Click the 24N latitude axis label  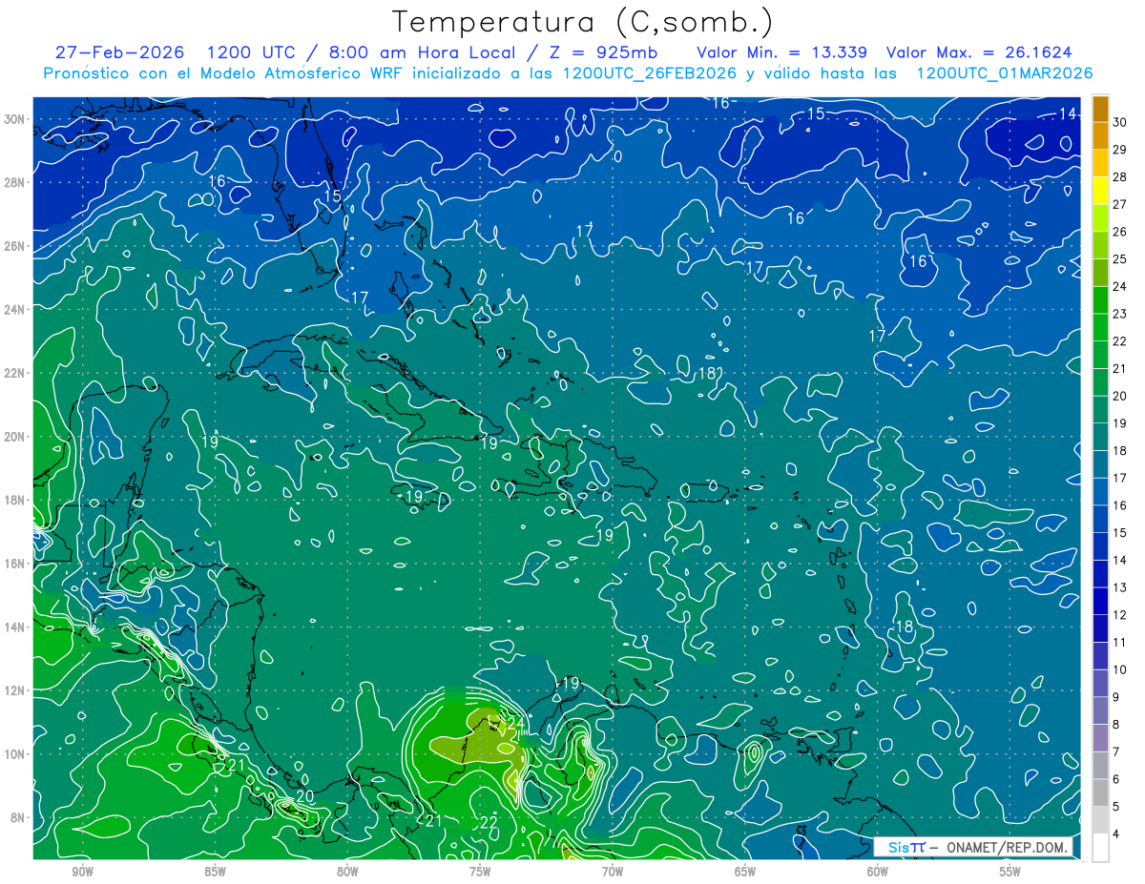15,309
